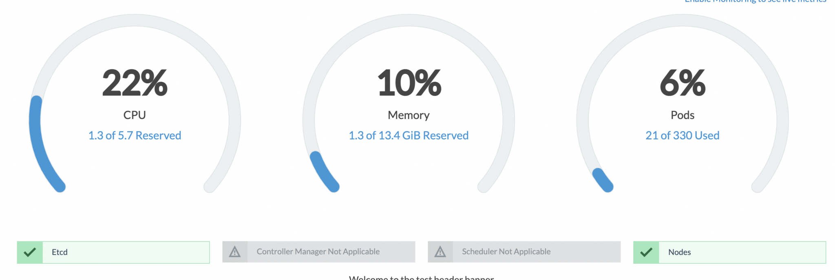
Task: Click the 6% Pods value
Action: tap(683, 83)
